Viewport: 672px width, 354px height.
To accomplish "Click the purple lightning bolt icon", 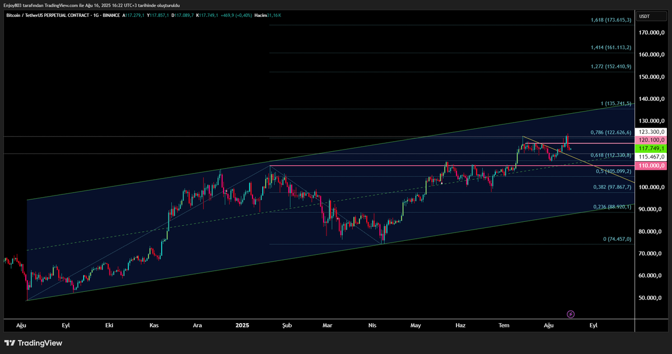I will pos(571,314).
